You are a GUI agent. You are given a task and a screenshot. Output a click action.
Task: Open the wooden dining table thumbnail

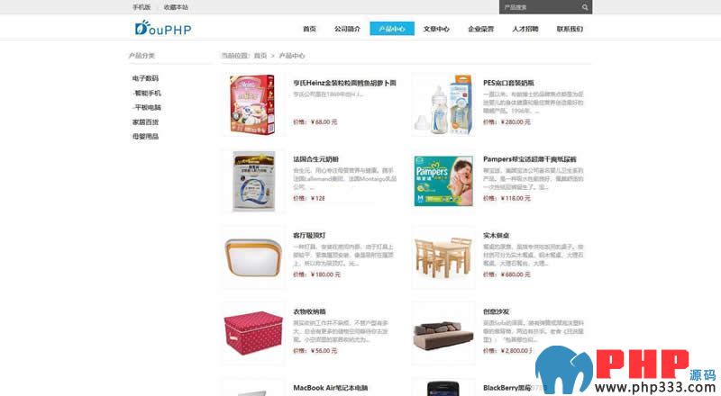443,257
